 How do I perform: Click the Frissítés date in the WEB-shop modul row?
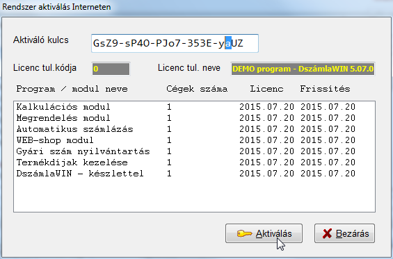[x=328, y=140]
